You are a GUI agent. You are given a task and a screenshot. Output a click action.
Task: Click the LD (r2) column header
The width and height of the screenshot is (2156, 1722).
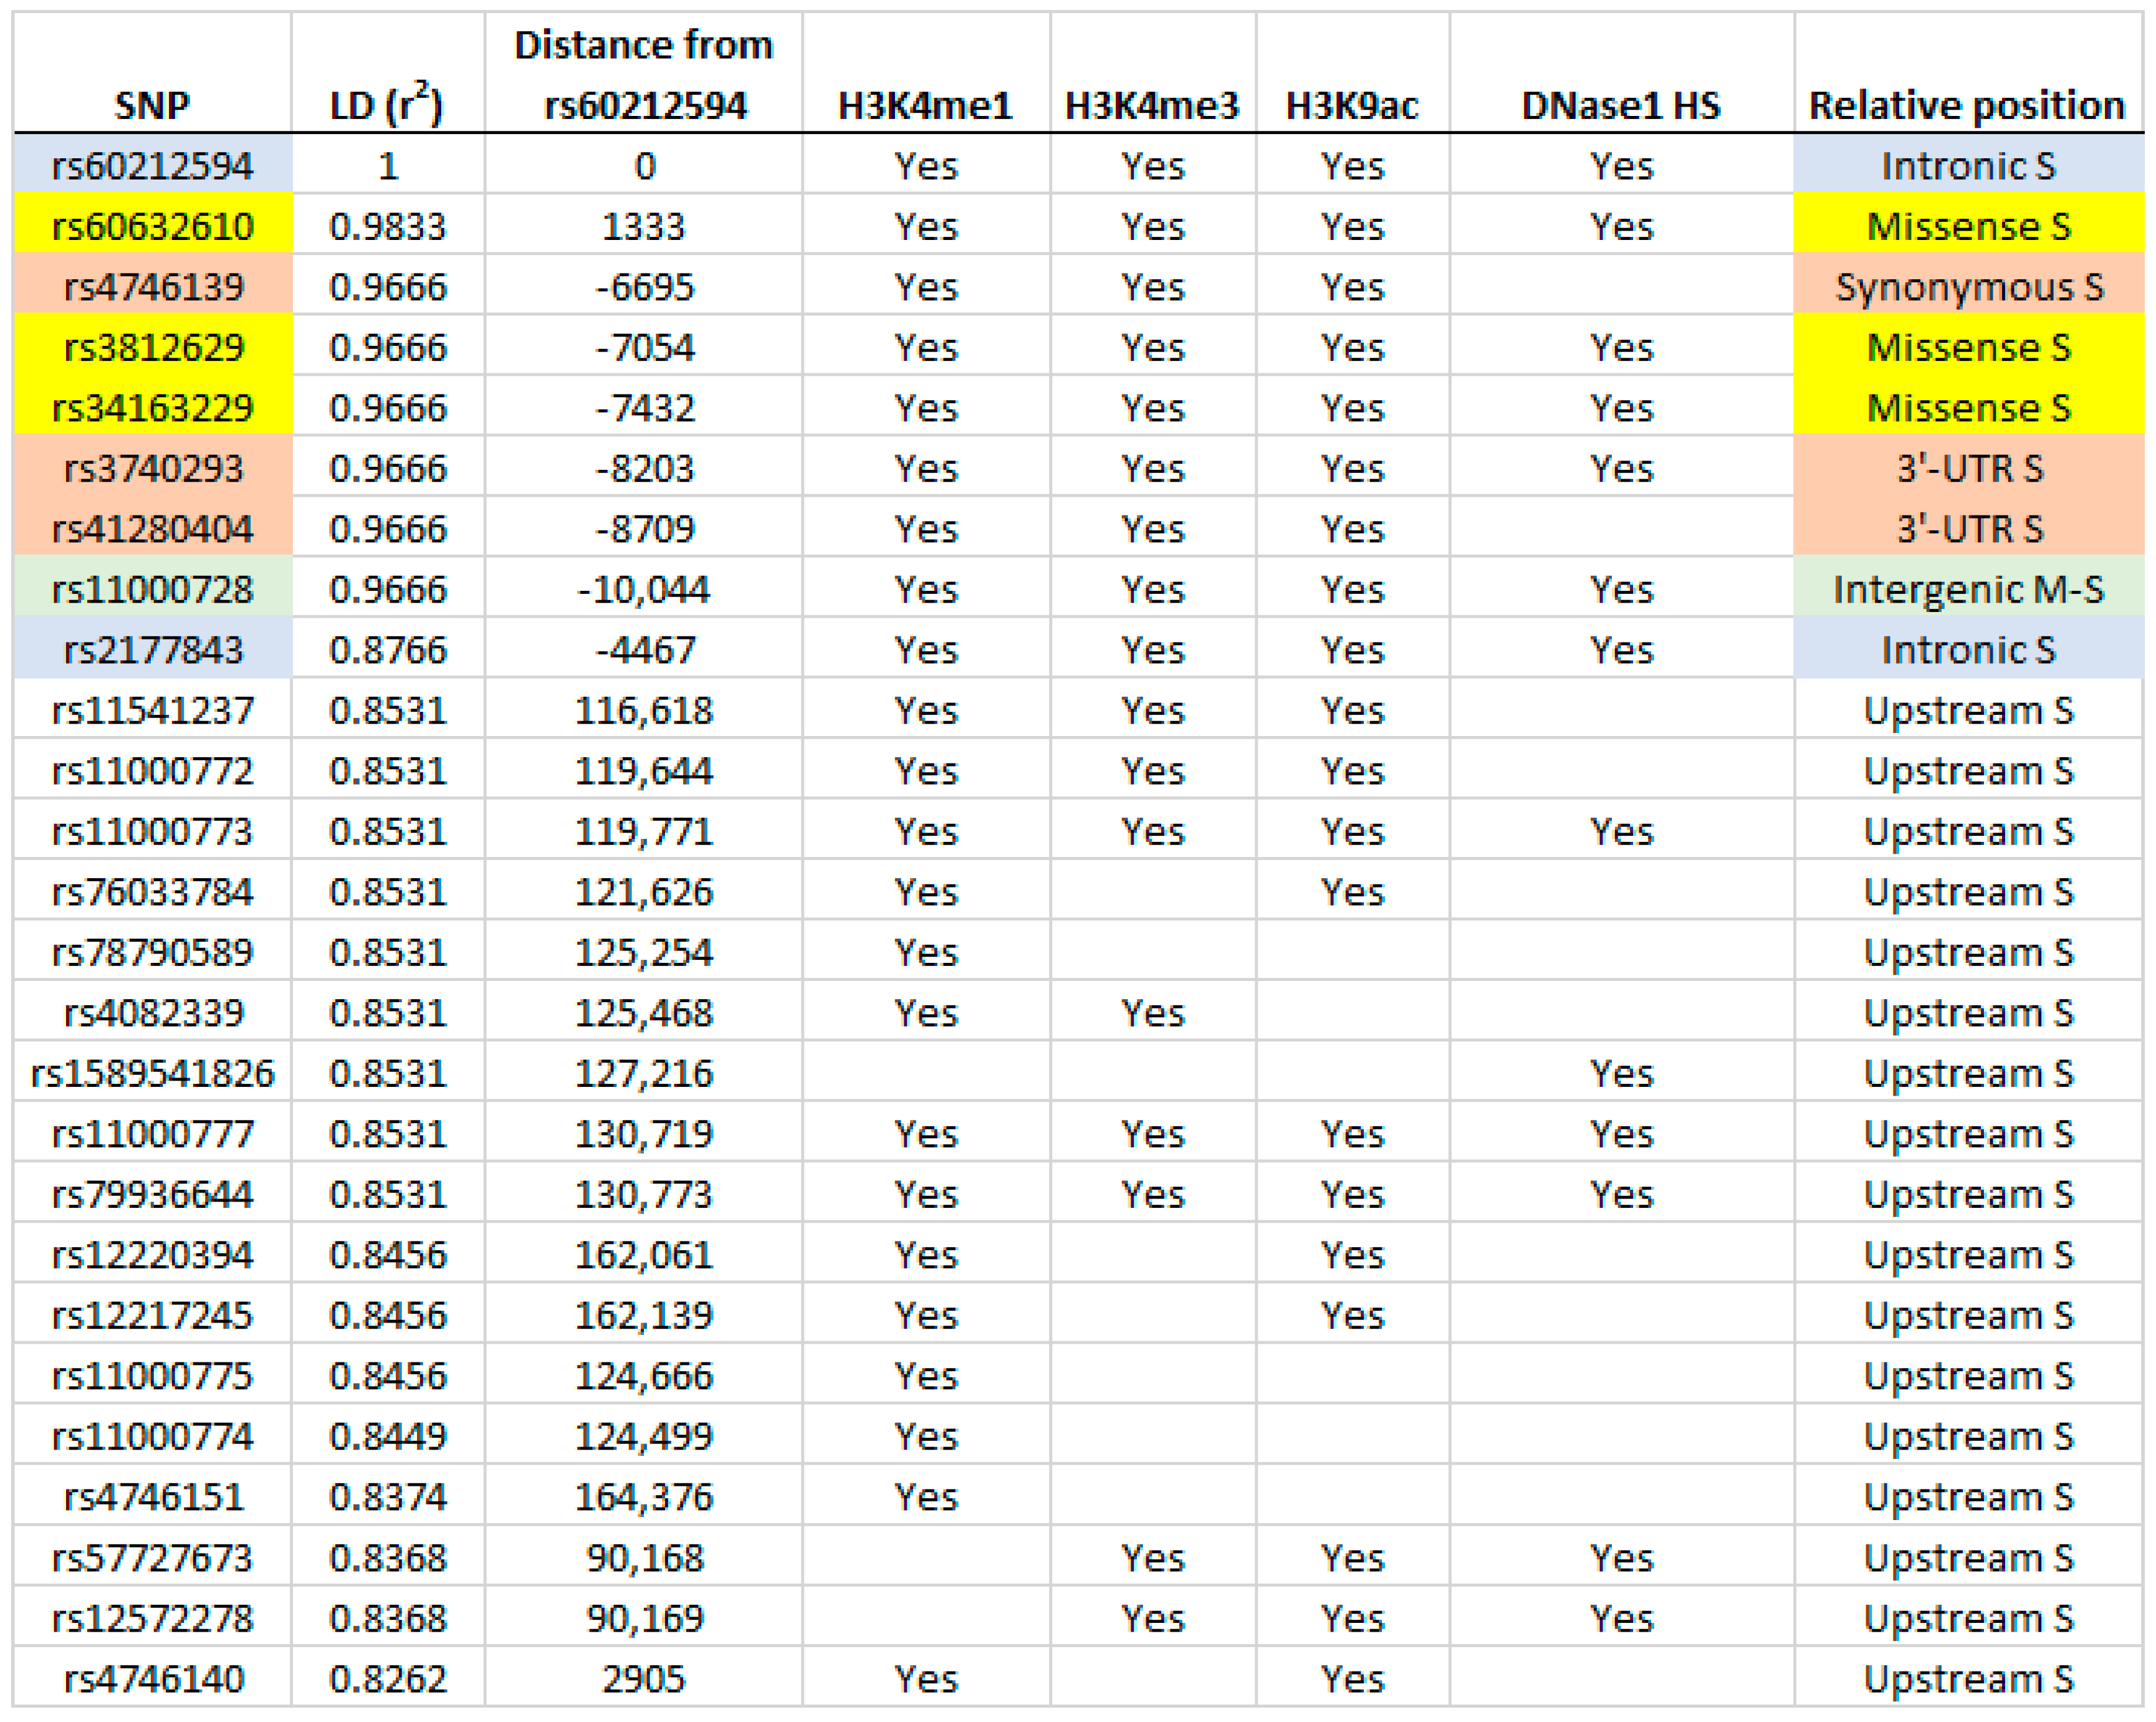click(x=388, y=105)
